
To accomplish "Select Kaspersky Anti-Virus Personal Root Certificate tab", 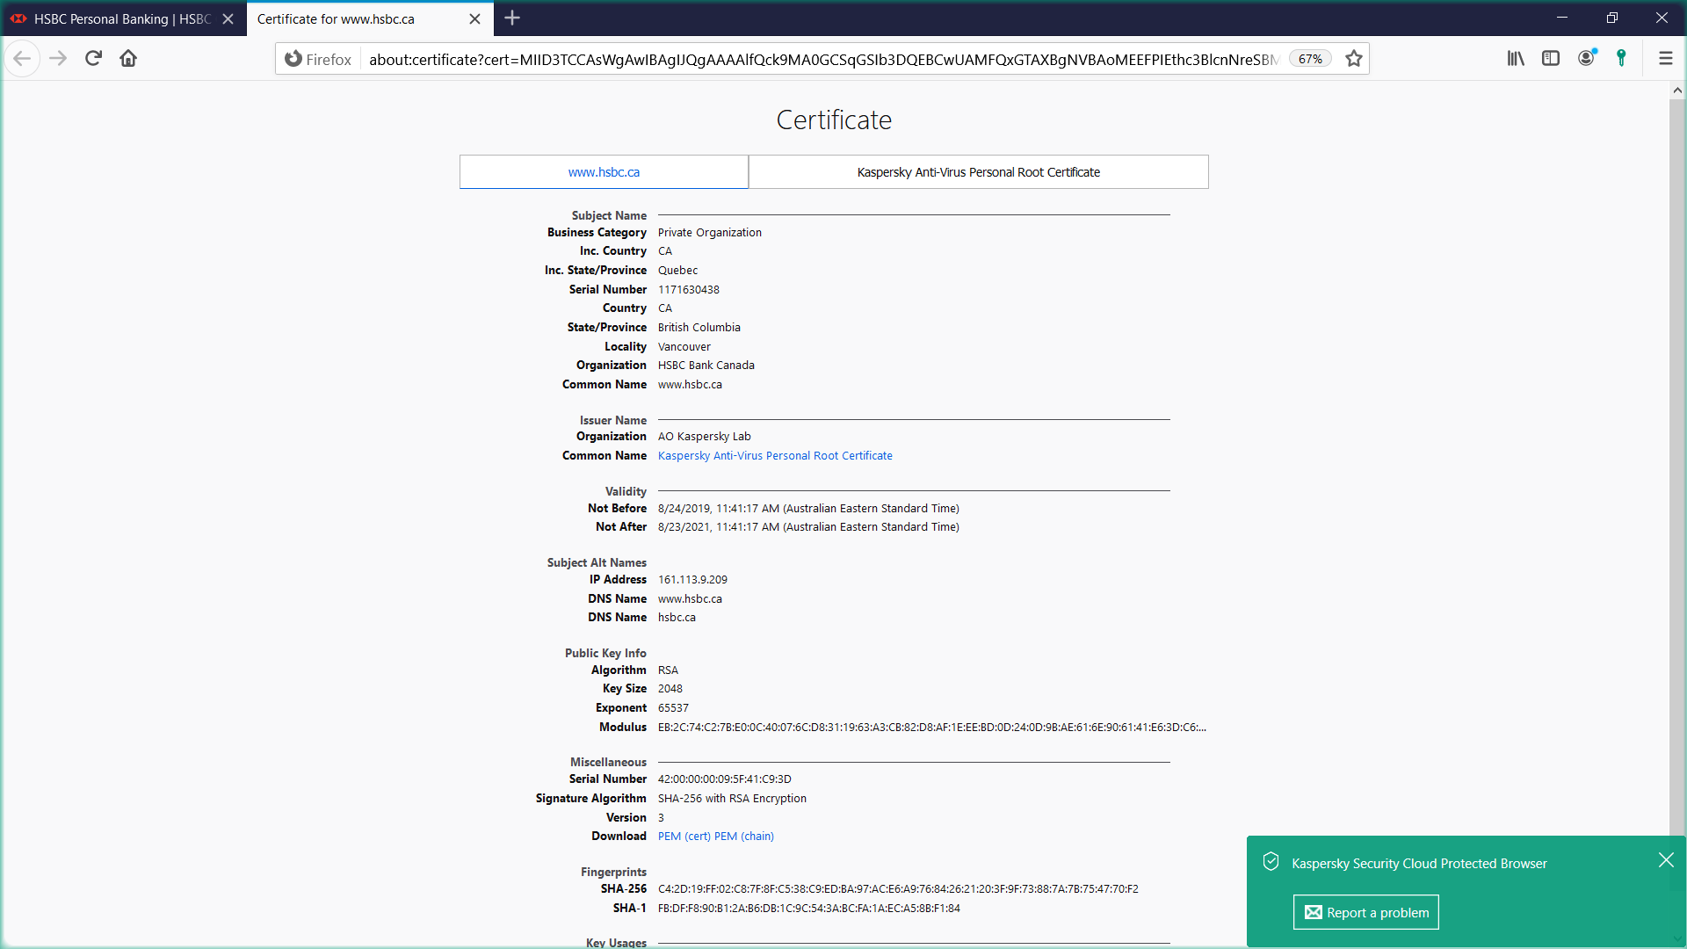I will point(978,172).
